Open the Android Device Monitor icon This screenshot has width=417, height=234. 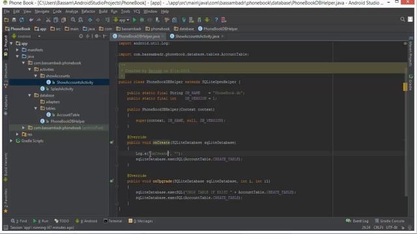207,20
